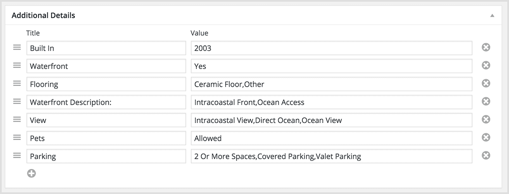This screenshot has width=509, height=194.
Task: Delete the View detail row
Action: (486, 119)
